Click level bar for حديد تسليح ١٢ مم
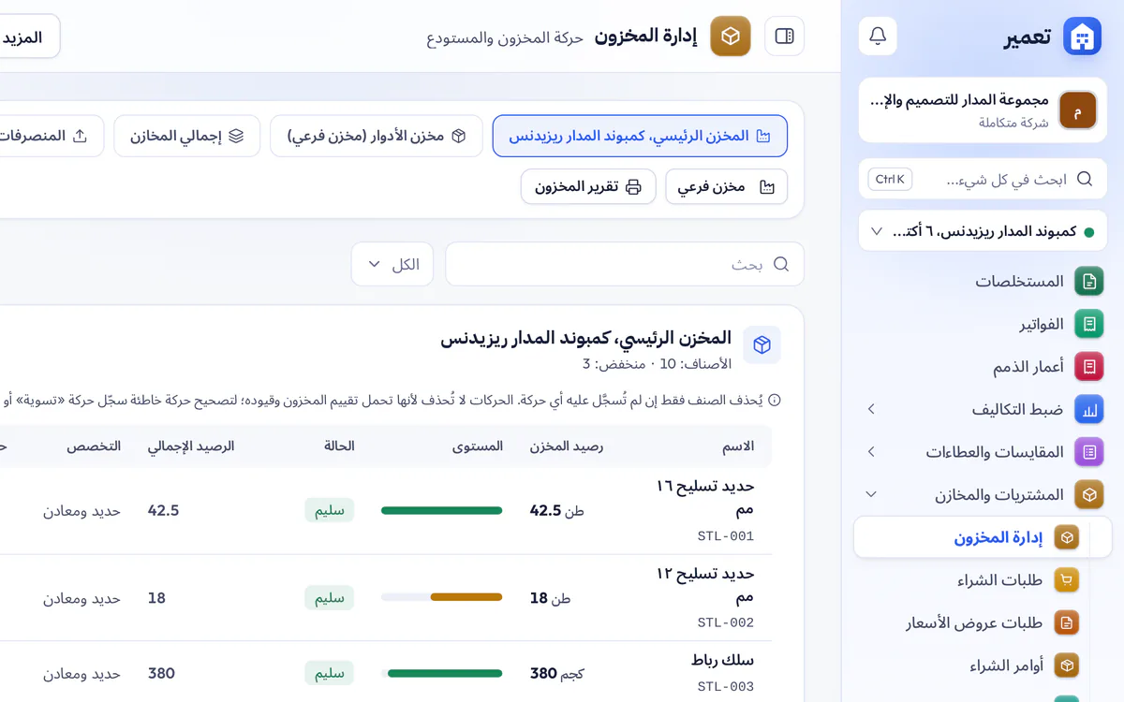 pyautogui.click(x=441, y=597)
